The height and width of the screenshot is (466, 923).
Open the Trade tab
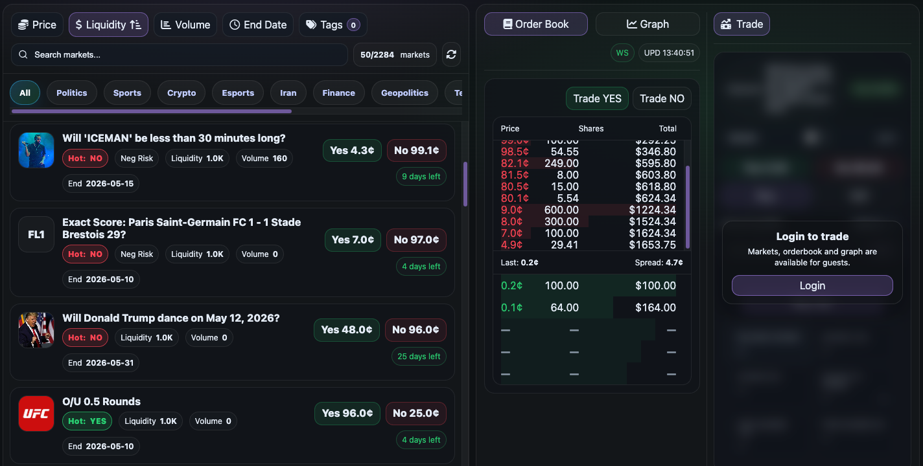coord(742,24)
